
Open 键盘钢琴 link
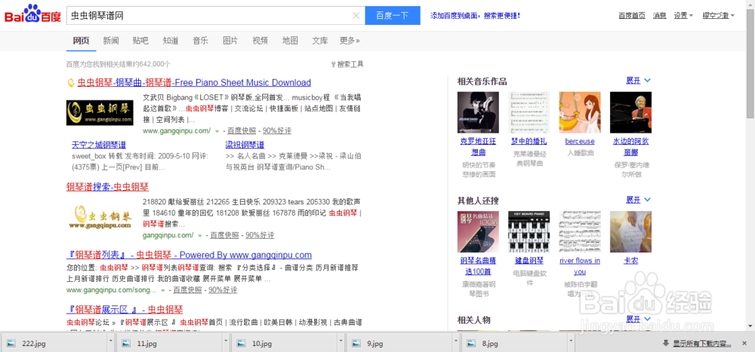tap(528, 261)
